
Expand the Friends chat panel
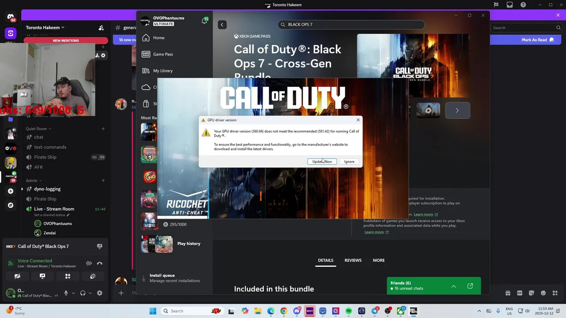(x=453, y=286)
